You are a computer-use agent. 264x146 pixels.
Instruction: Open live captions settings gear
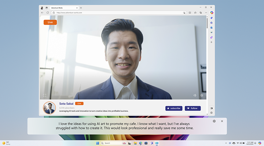pos(214,121)
